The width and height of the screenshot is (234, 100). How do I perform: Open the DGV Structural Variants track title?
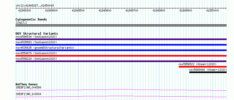pyautogui.click(x=37, y=34)
